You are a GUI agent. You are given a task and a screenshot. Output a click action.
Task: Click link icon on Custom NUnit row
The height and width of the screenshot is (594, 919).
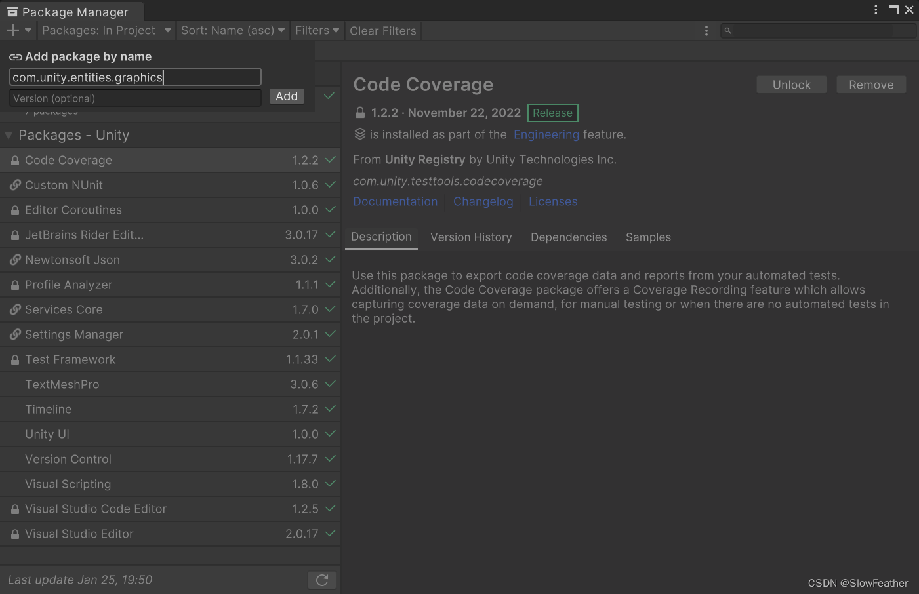(x=15, y=185)
